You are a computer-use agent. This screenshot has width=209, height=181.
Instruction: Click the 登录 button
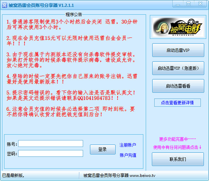(103, 149)
